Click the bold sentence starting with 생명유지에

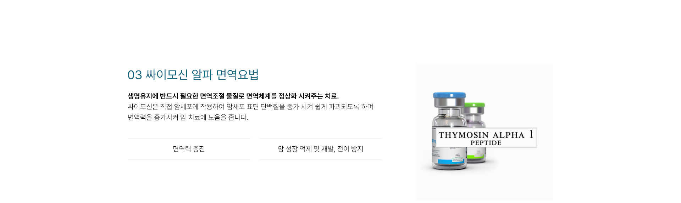point(233,96)
